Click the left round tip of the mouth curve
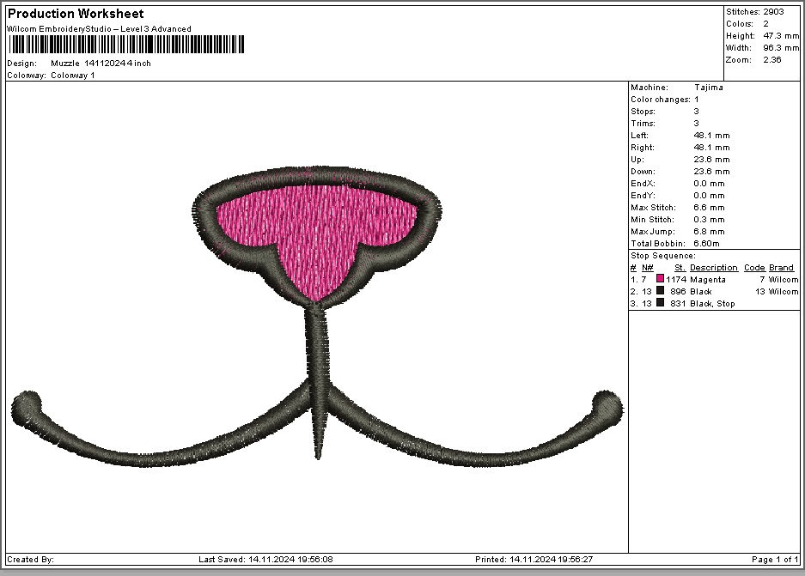Image resolution: width=805 pixels, height=576 pixels. pos(26,403)
